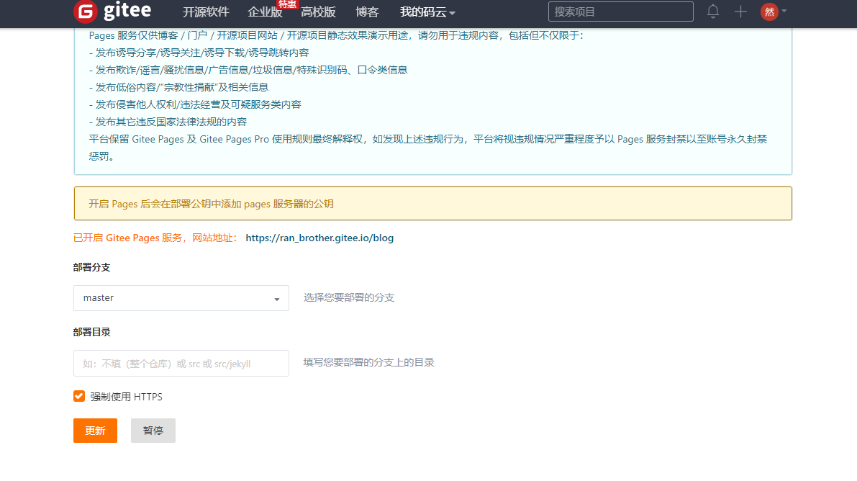The height and width of the screenshot is (481, 857).
Task: Expand the caret beside the user avatar
Action: tap(784, 12)
